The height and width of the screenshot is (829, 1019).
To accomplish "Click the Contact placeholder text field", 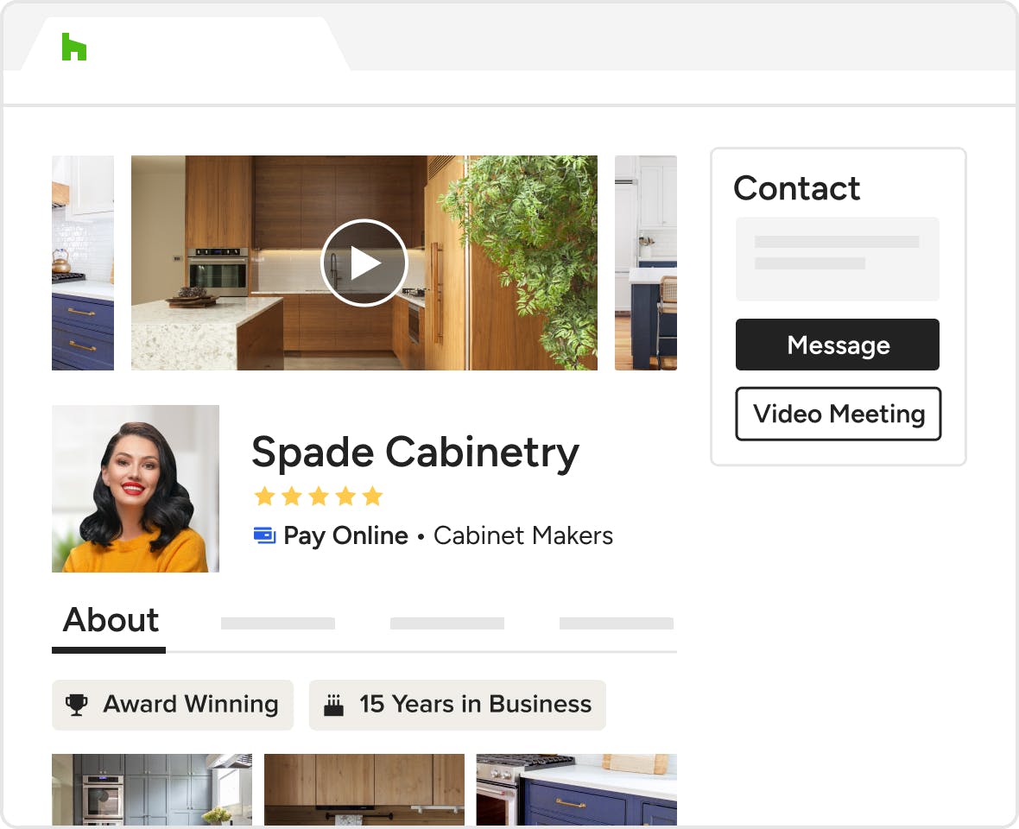I will pos(837,258).
